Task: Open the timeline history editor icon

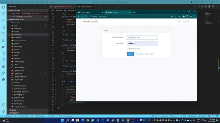Action: pyautogui.click(x=199, y=6)
